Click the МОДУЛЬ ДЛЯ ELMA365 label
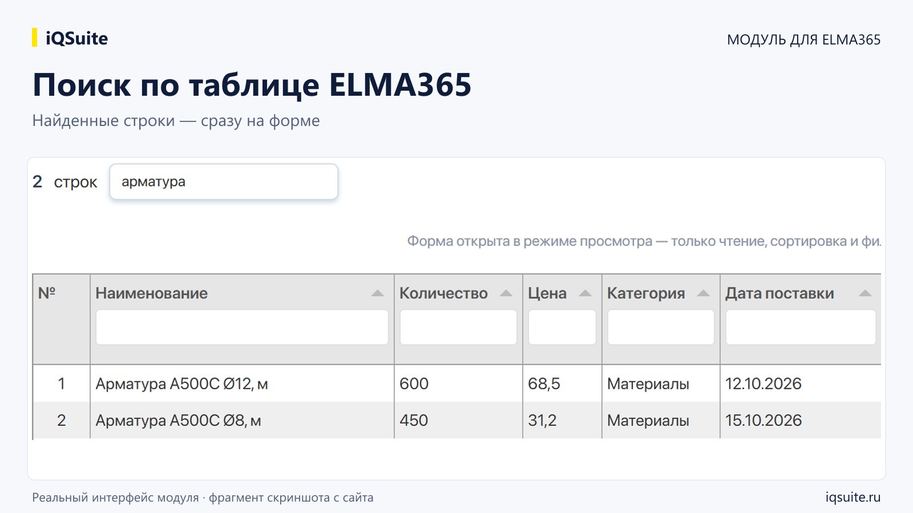Screen dimensions: 913x513 coord(803,40)
